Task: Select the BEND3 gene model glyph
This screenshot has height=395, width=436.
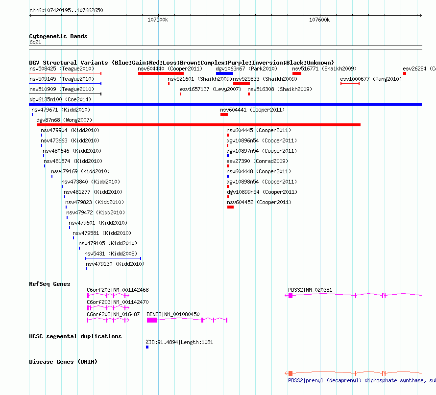Action: [187, 320]
